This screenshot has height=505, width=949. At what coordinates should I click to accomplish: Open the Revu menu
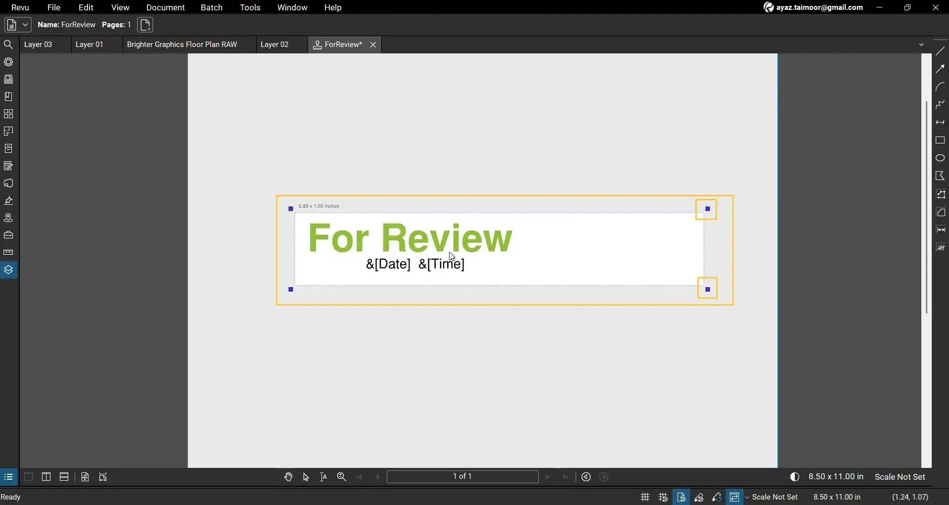point(20,7)
